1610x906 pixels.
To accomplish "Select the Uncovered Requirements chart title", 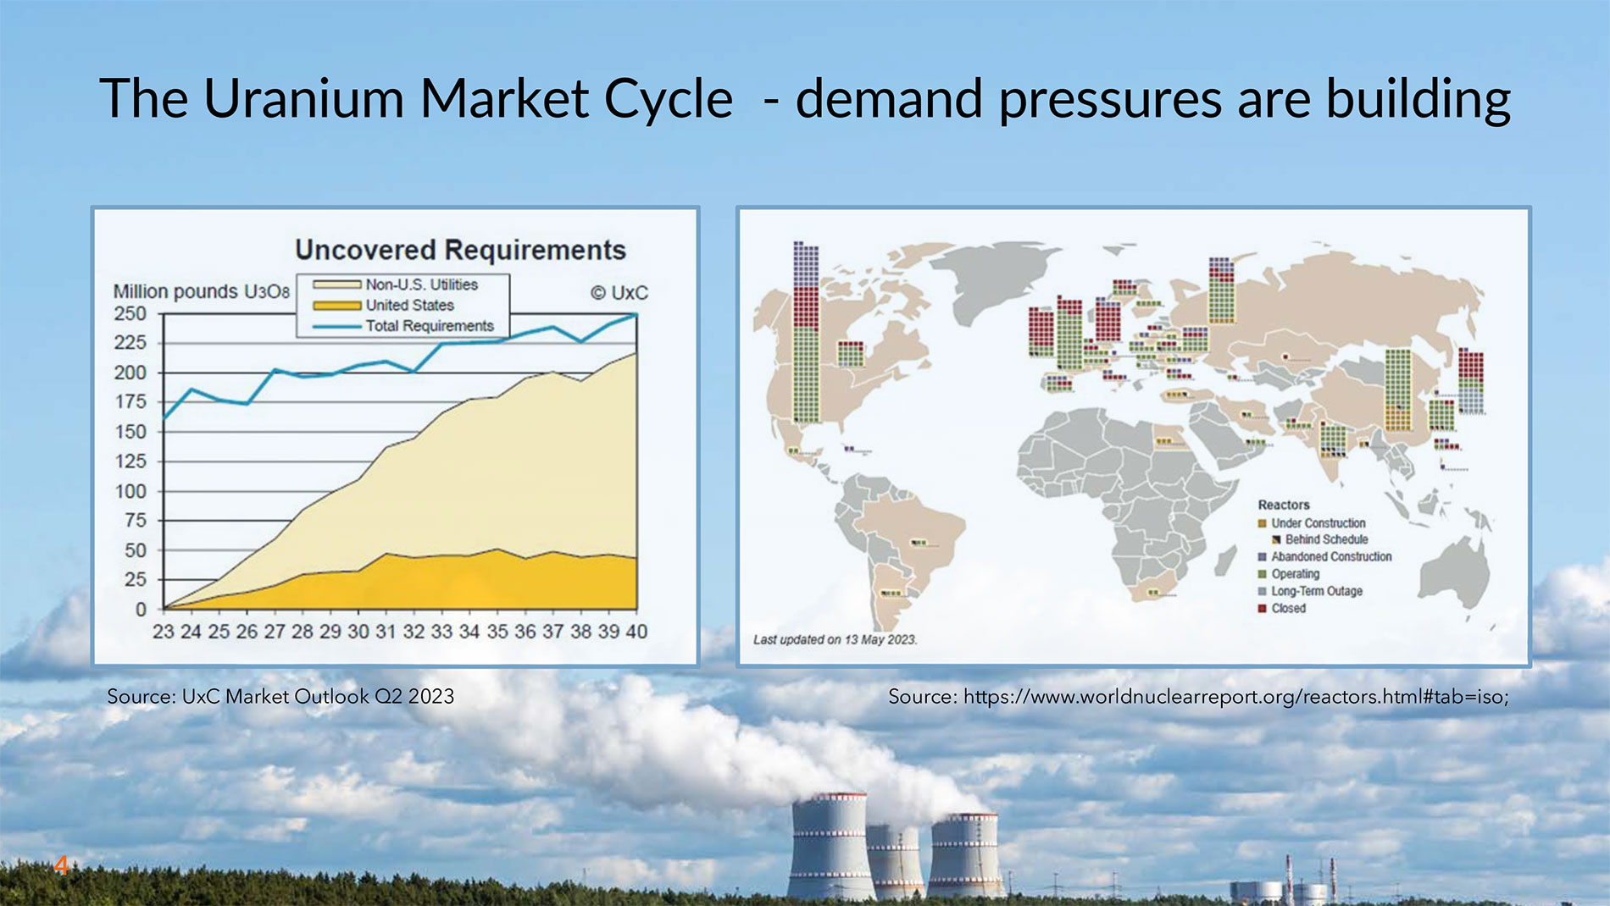I will [460, 250].
